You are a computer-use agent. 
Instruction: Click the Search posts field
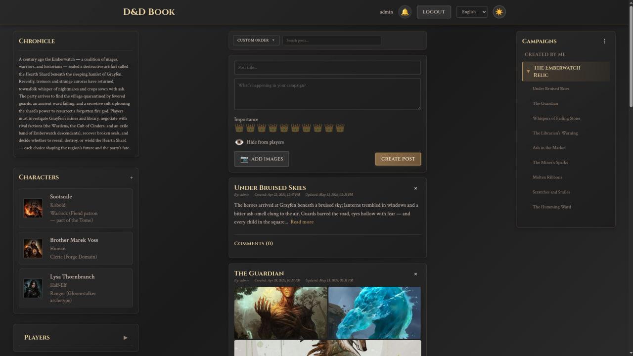[332, 41]
